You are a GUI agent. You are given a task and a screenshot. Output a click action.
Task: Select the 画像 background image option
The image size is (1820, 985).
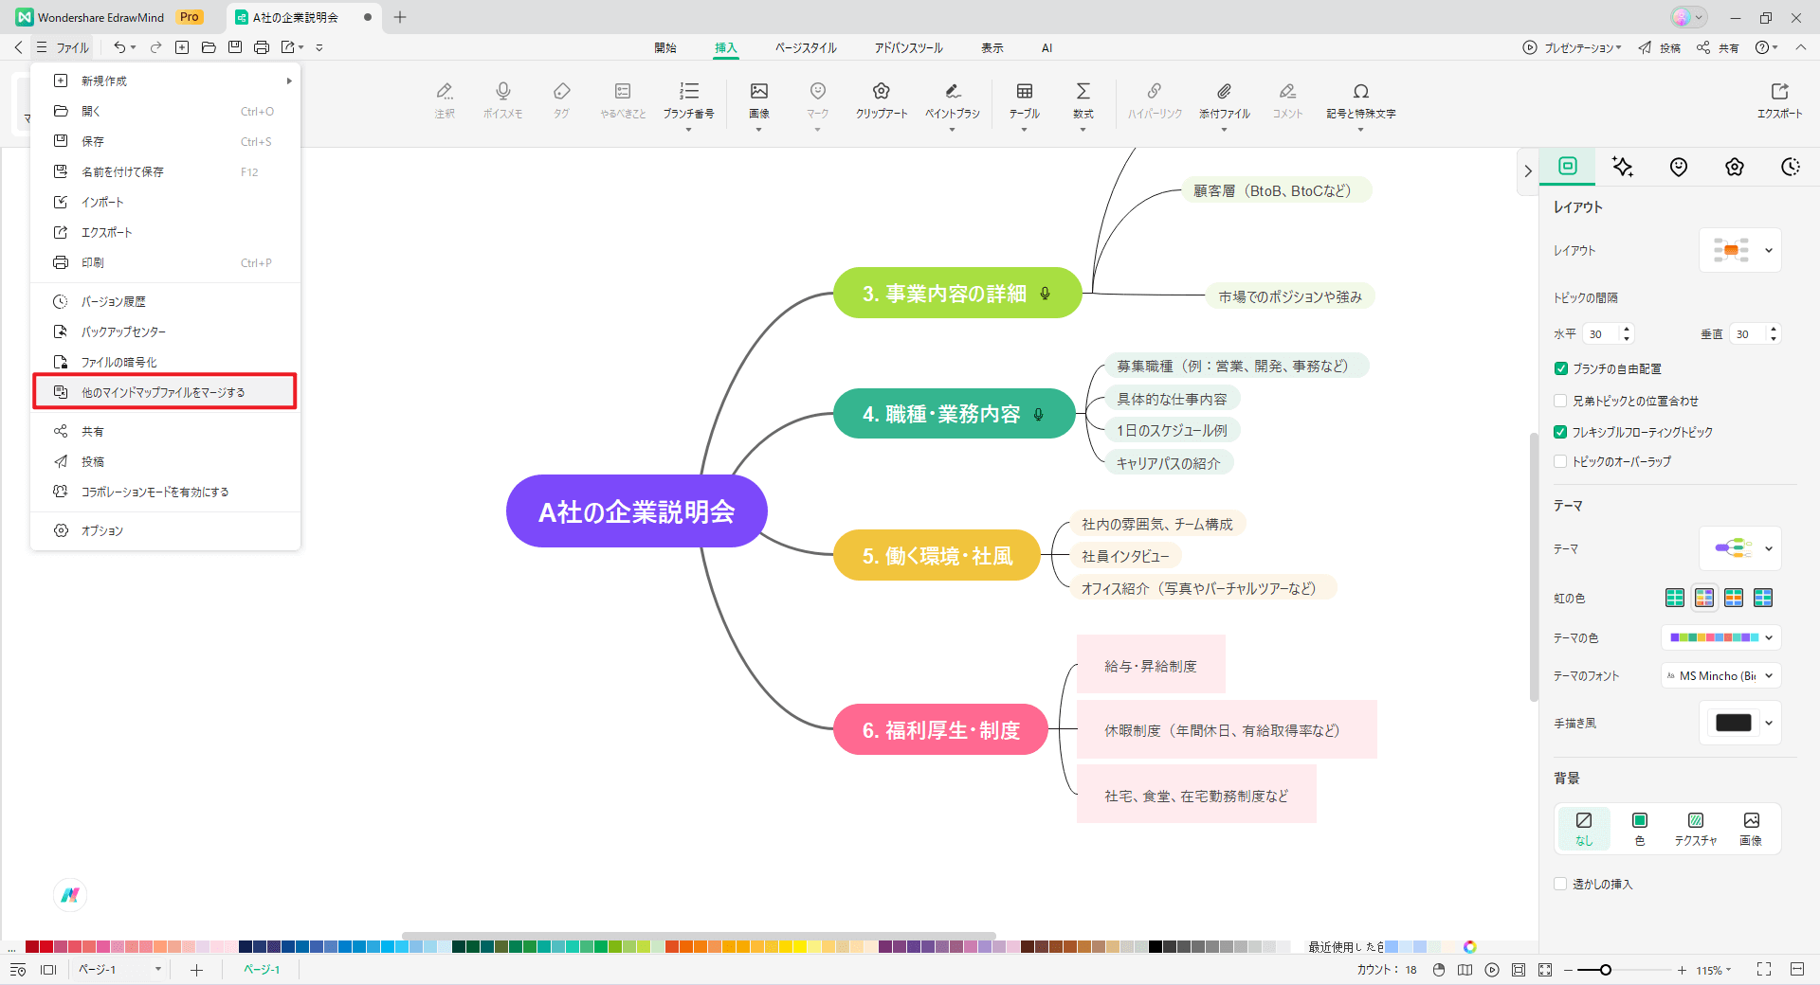click(x=1751, y=828)
